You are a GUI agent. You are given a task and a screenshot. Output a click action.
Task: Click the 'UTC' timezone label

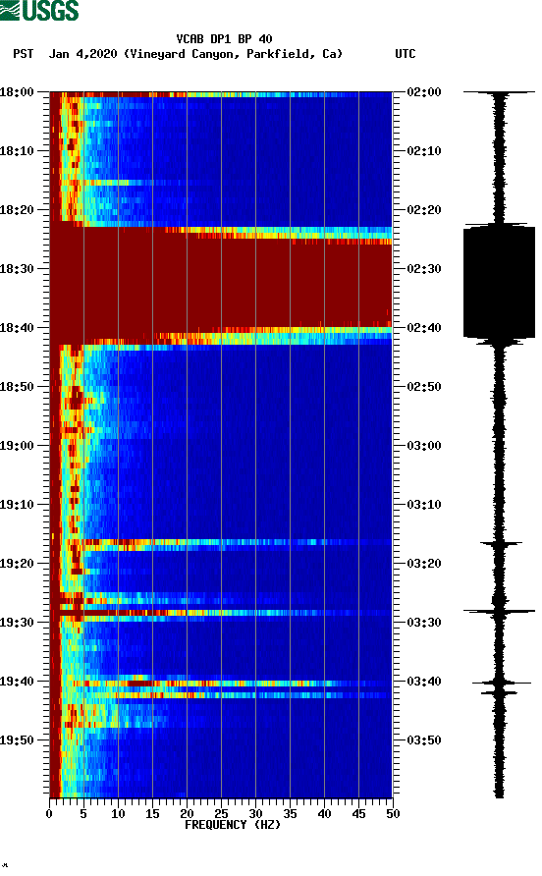coord(406,54)
